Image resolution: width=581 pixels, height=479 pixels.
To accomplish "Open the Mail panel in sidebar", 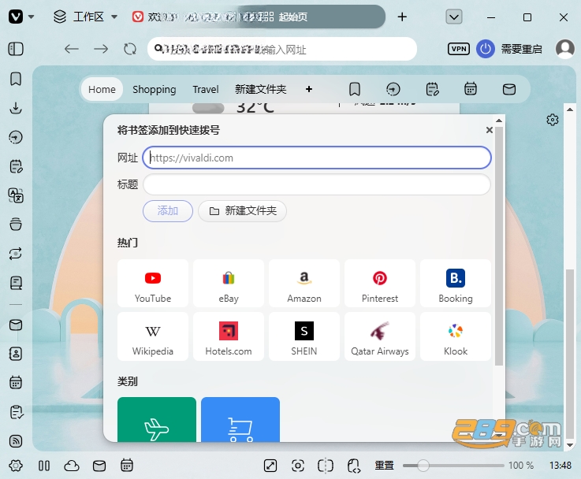I will [16, 325].
